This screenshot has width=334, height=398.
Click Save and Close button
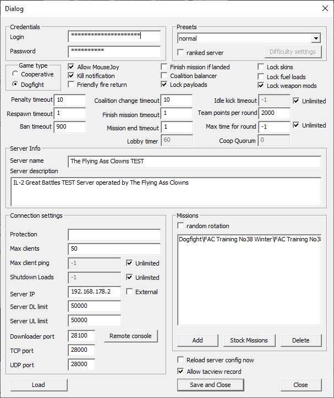pos(210,385)
